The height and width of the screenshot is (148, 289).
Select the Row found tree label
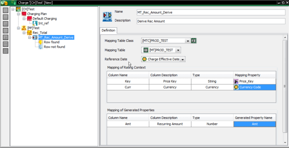click(x=52, y=42)
